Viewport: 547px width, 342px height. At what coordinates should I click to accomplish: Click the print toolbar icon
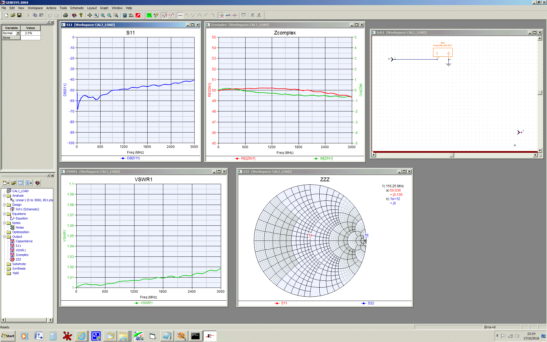point(66,15)
